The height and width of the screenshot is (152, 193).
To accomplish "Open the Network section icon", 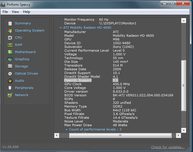I will (10, 95).
